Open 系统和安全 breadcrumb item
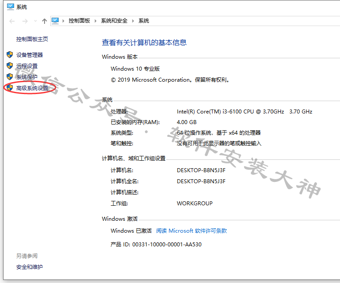The width and height of the screenshot is (340, 283). [x=114, y=21]
